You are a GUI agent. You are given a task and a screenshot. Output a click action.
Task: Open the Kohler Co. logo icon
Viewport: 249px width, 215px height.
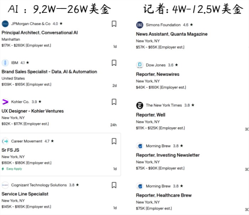tap(5, 102)
